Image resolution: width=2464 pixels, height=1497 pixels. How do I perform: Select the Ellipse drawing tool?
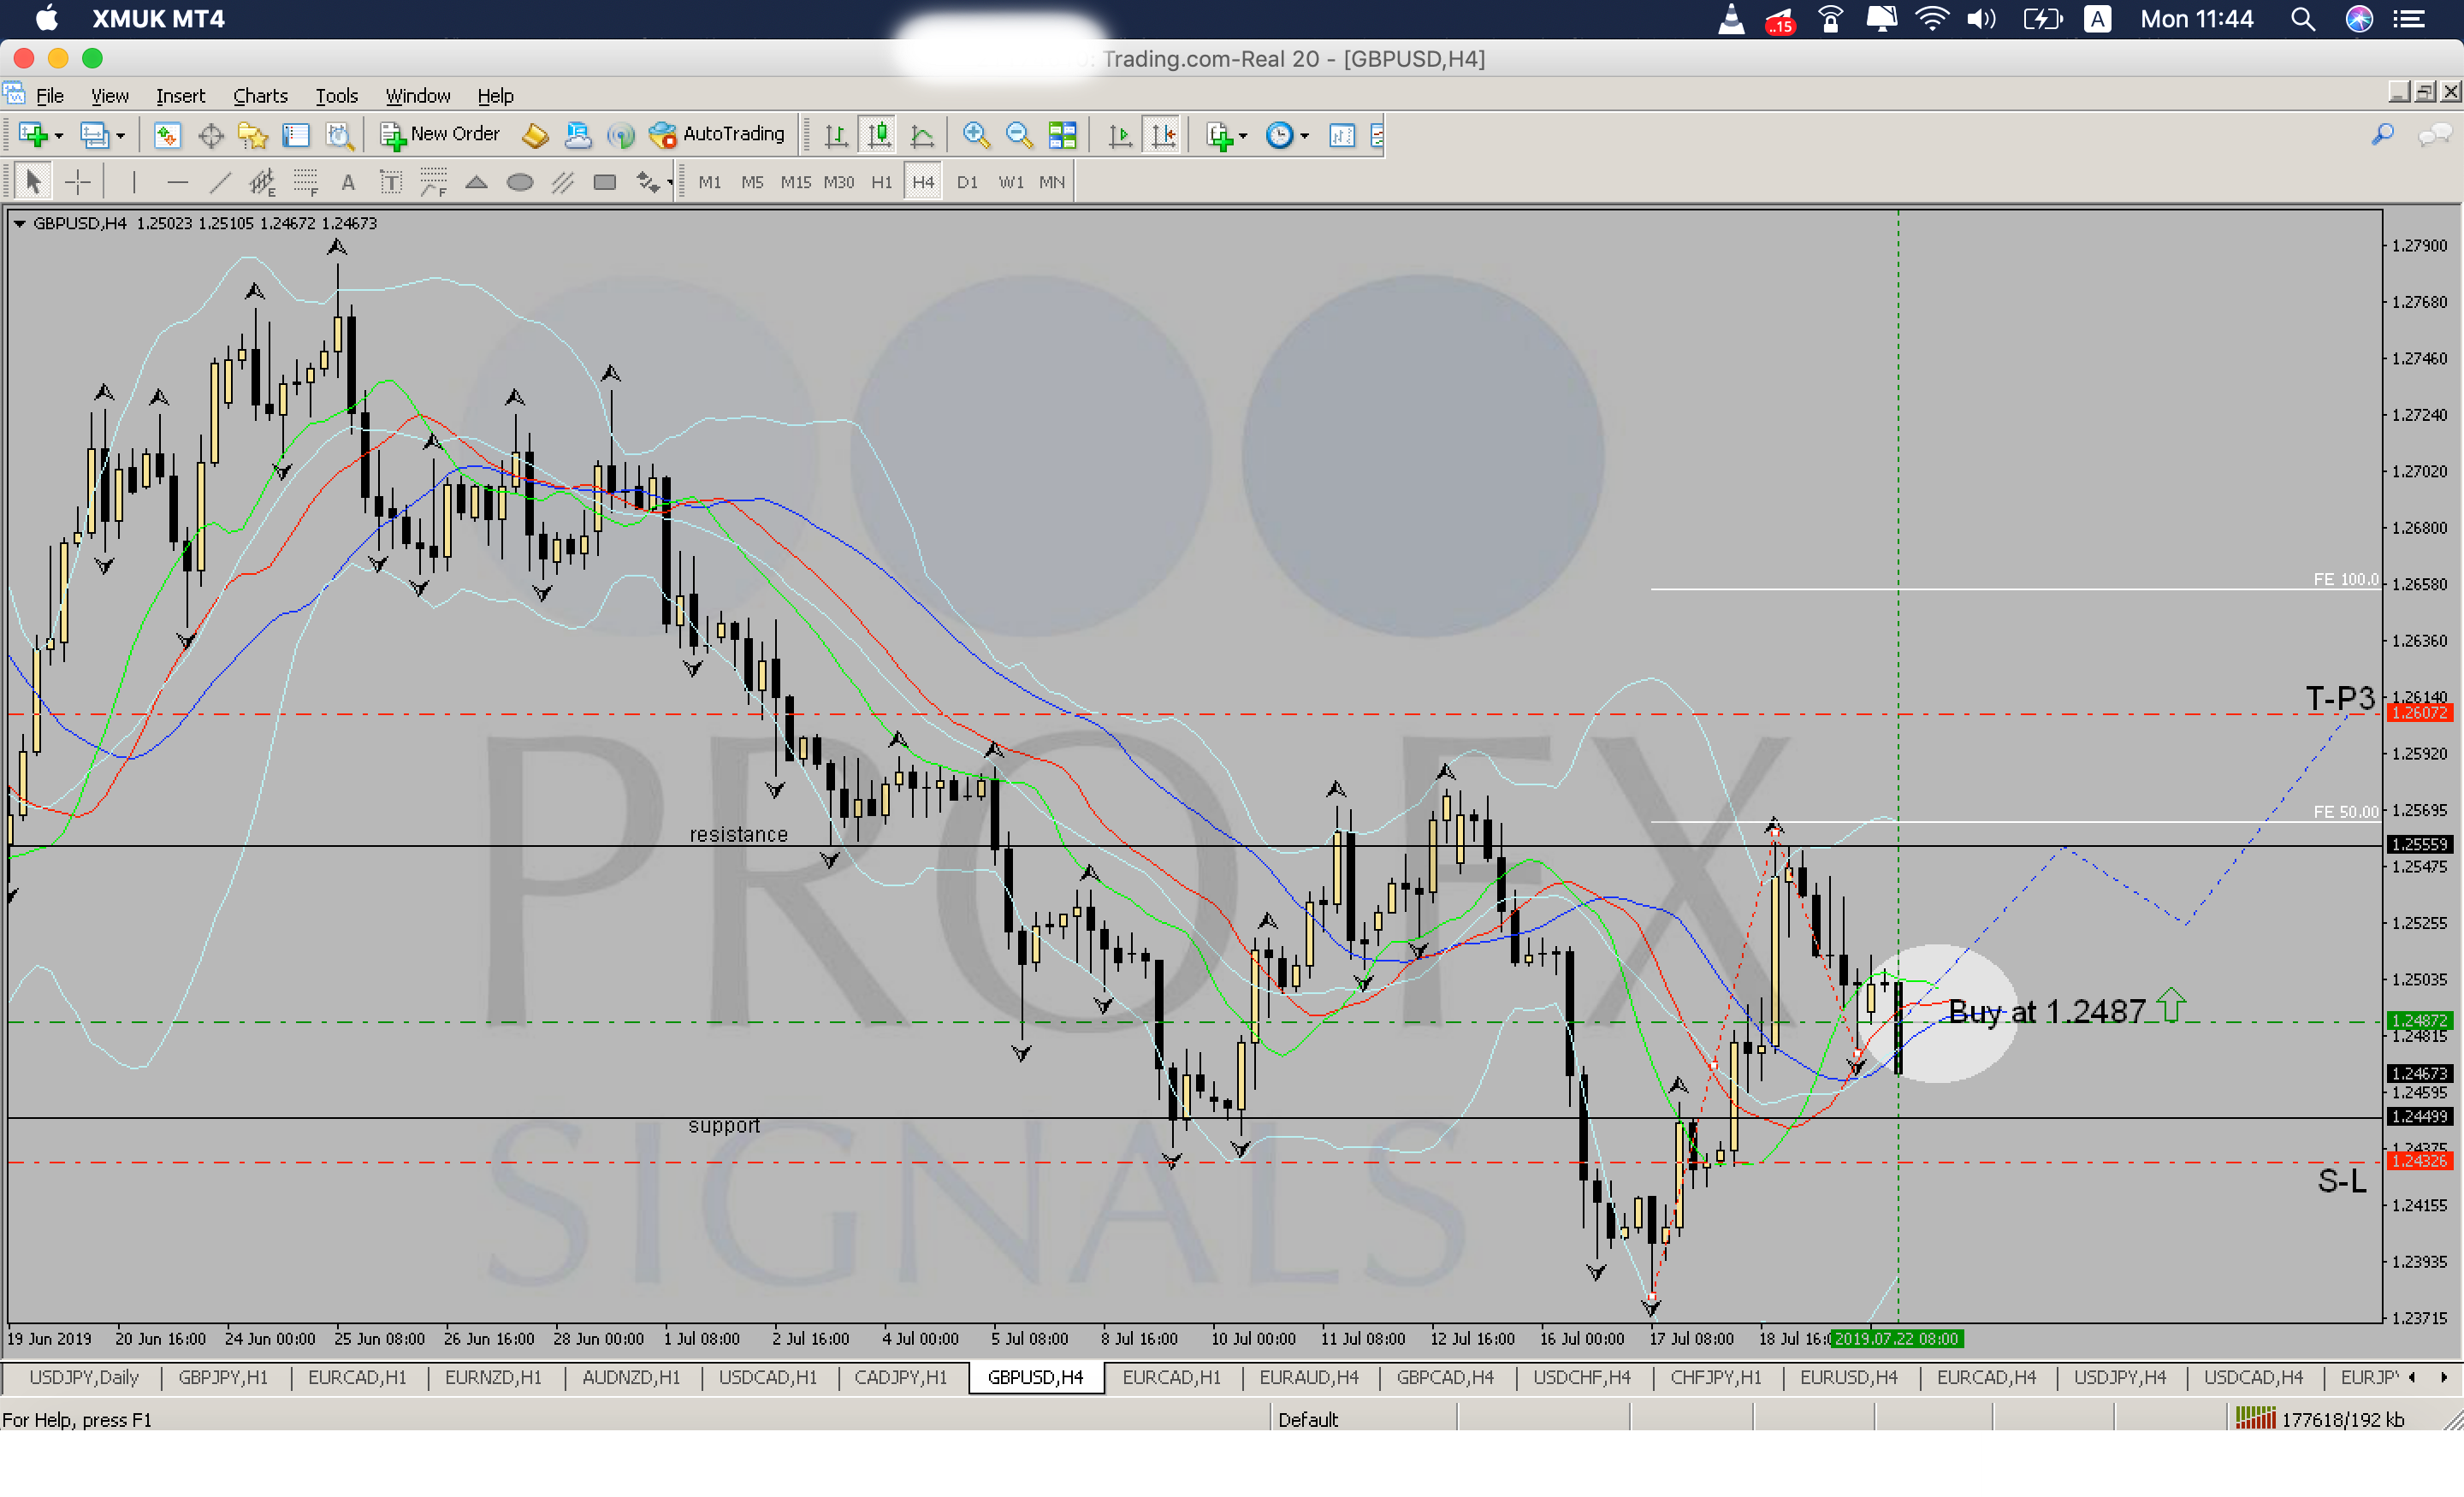coord(519,182)
